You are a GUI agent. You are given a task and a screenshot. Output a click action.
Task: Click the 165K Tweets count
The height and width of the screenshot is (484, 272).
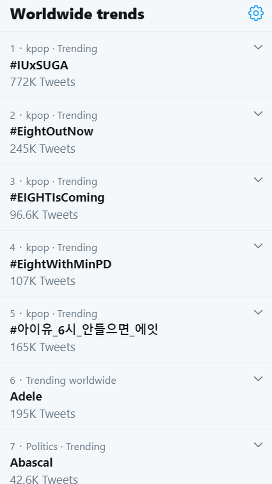point(43,347)
